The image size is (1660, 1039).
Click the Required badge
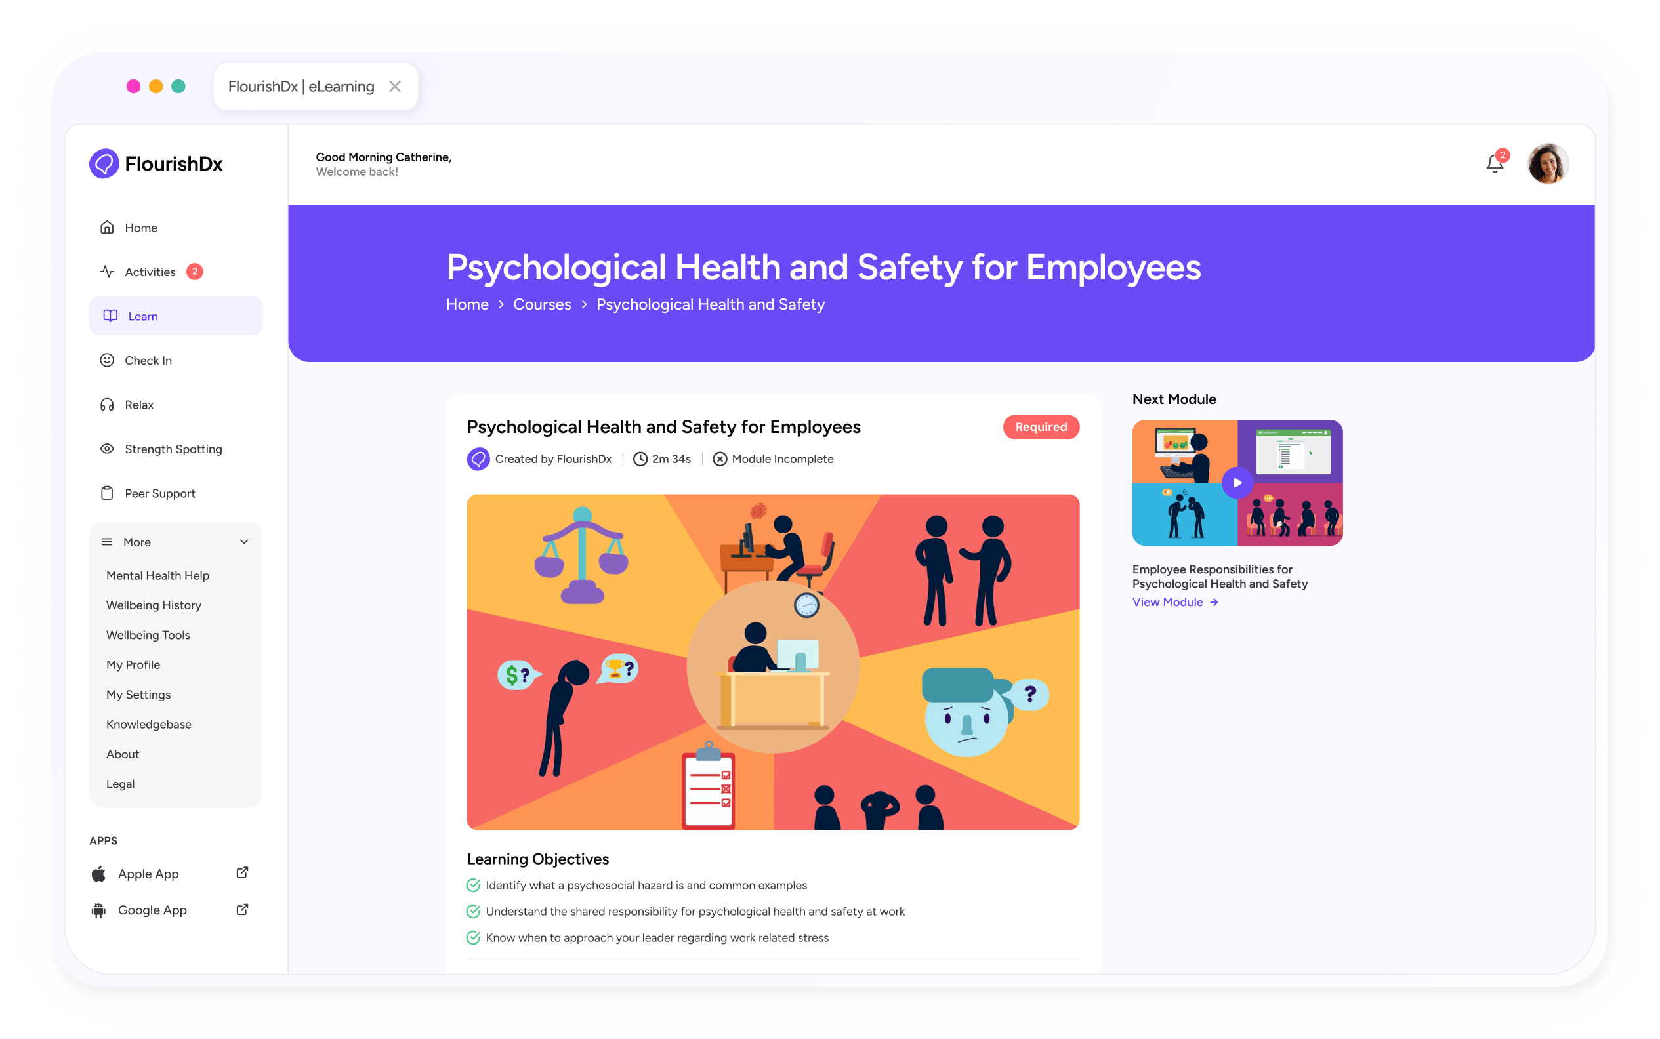pos(1040,427)
